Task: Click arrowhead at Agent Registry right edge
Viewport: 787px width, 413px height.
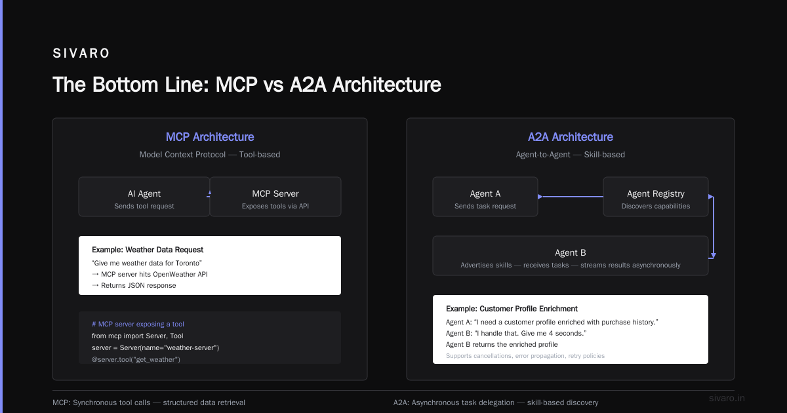Action: (711, 197)
